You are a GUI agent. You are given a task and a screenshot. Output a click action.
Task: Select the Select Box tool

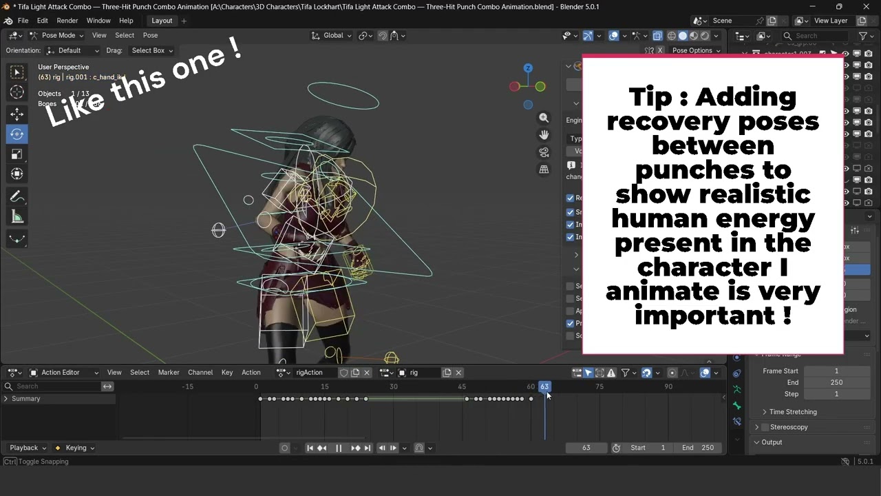[17, 72]
